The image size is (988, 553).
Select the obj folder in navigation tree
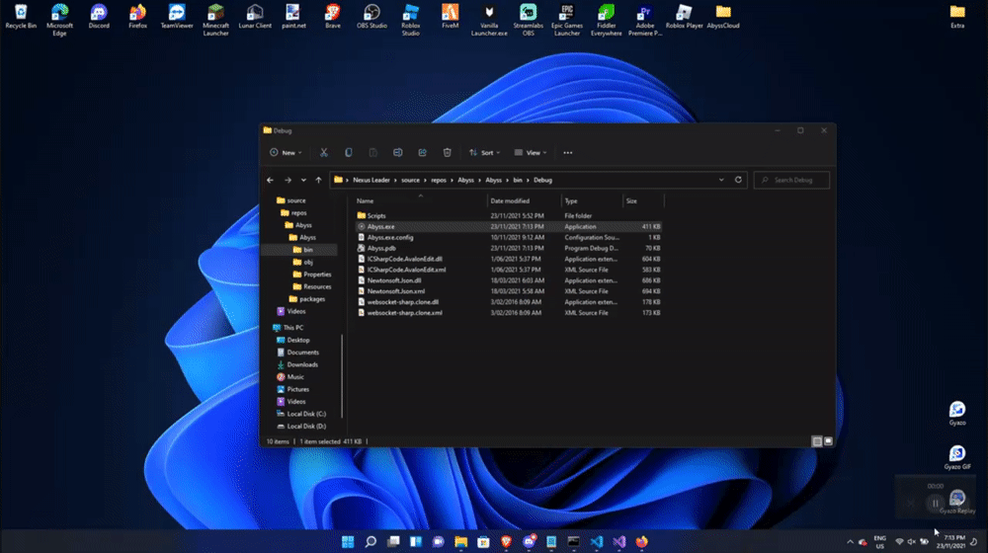coord(308,262)
